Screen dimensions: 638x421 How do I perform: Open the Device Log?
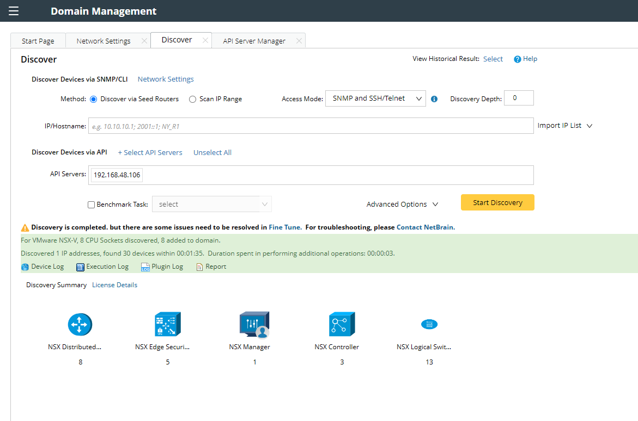[42, 267]
